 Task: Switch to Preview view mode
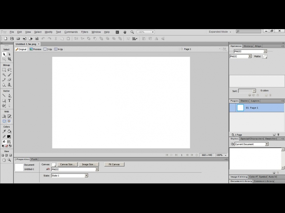click(36, 49)
